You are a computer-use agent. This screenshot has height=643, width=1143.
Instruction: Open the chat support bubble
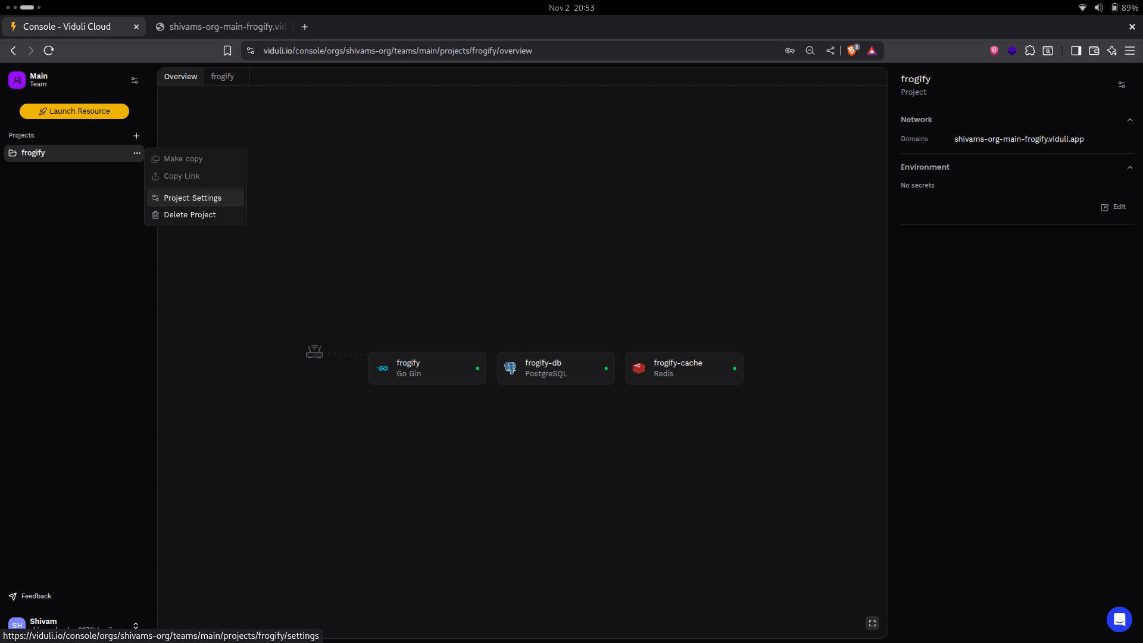(x=1119, y=620)
